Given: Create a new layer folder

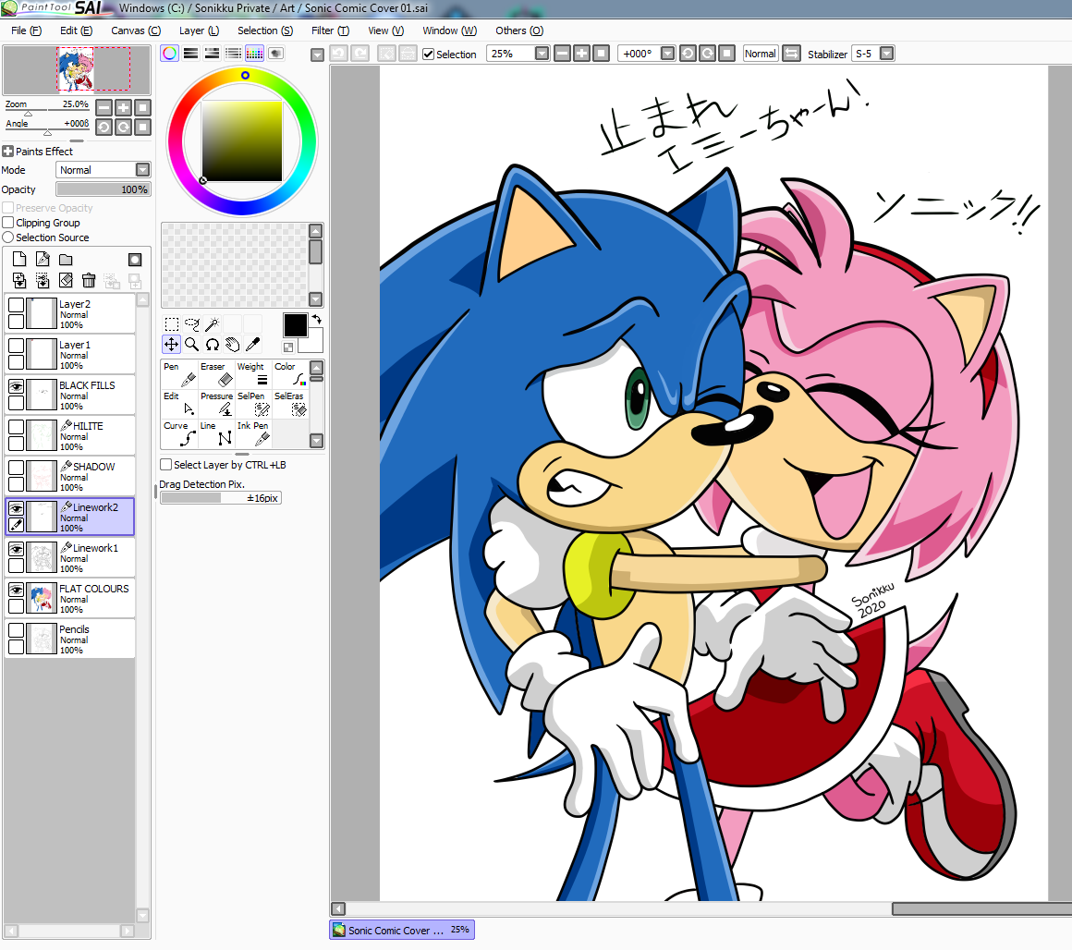Looking at the screenshot, I should pyautogui.click(x=66, y=259).
